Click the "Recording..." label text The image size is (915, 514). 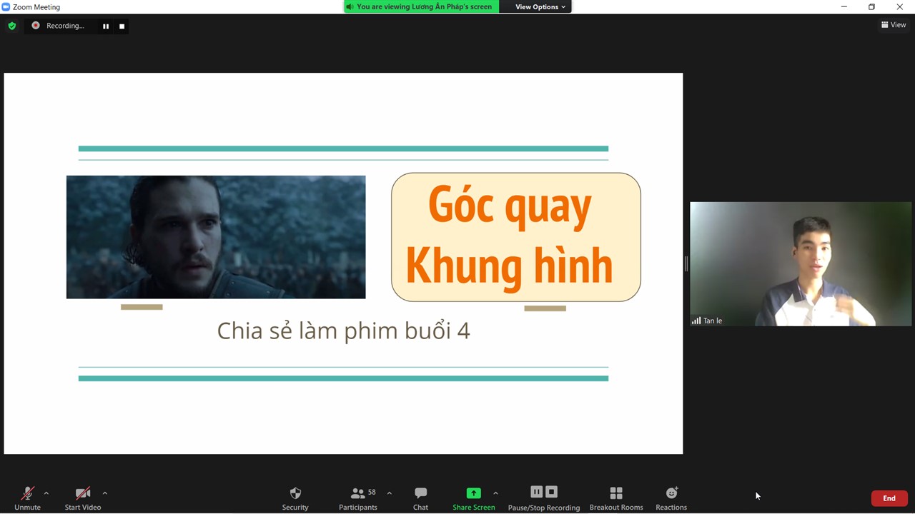click(65, 26)
